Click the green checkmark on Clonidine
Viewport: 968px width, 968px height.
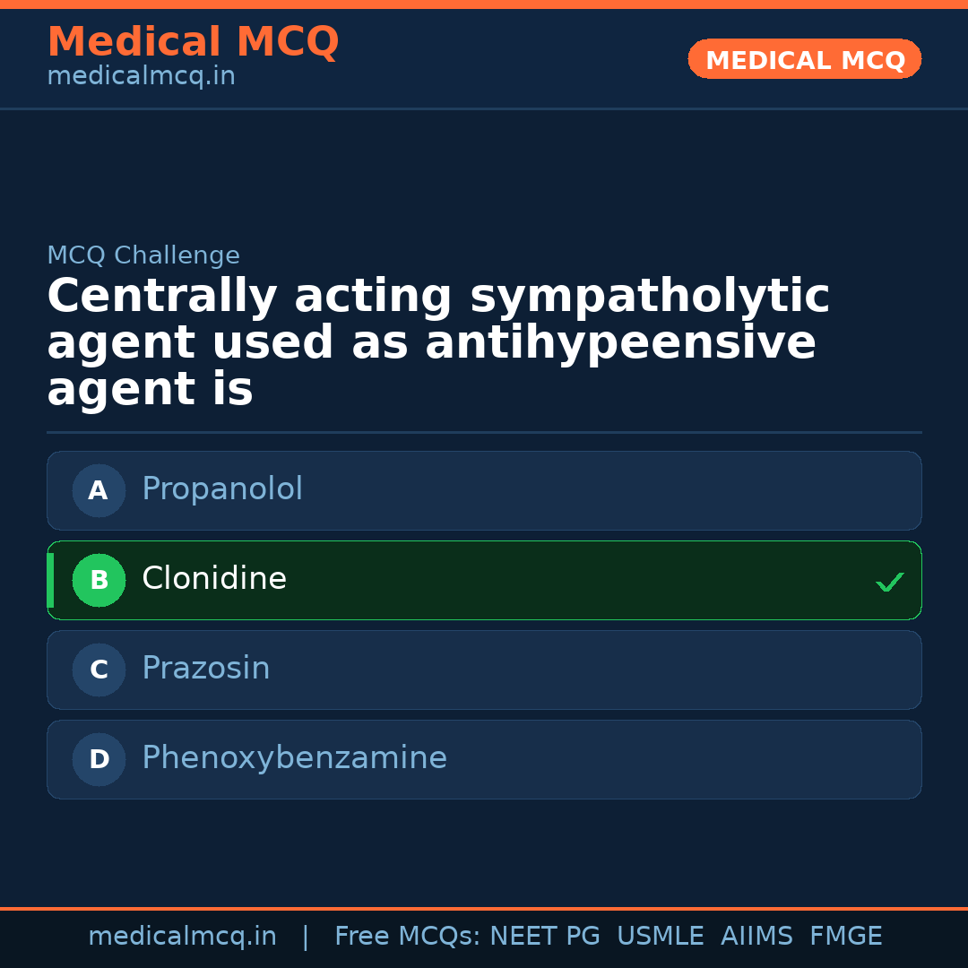tap(889, 582)
